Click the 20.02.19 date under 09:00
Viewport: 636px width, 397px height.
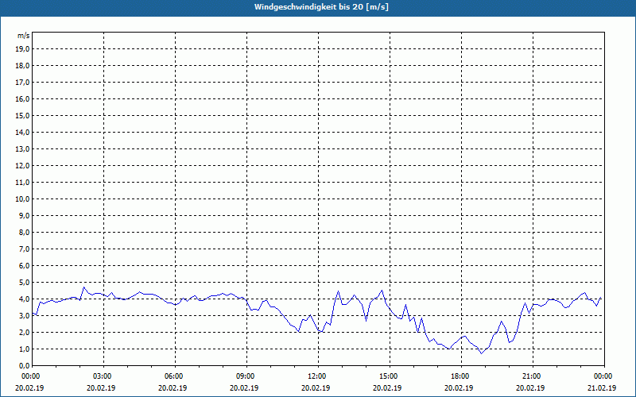[244, 388]
